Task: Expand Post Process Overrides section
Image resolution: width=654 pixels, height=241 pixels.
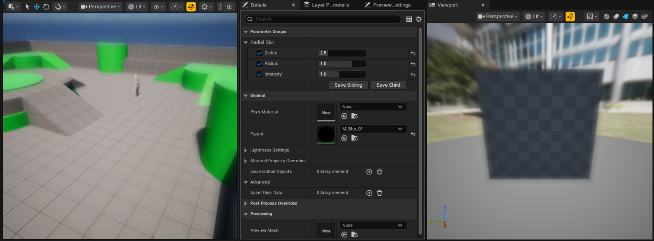Action: click(246, 203)
